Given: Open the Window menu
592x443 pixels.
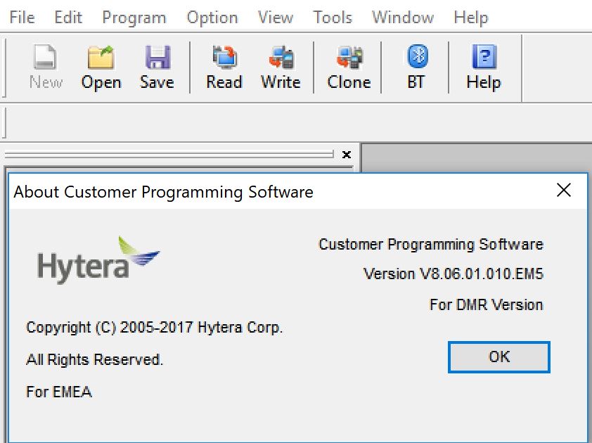Looking at the screenshot, I should 403,18.
